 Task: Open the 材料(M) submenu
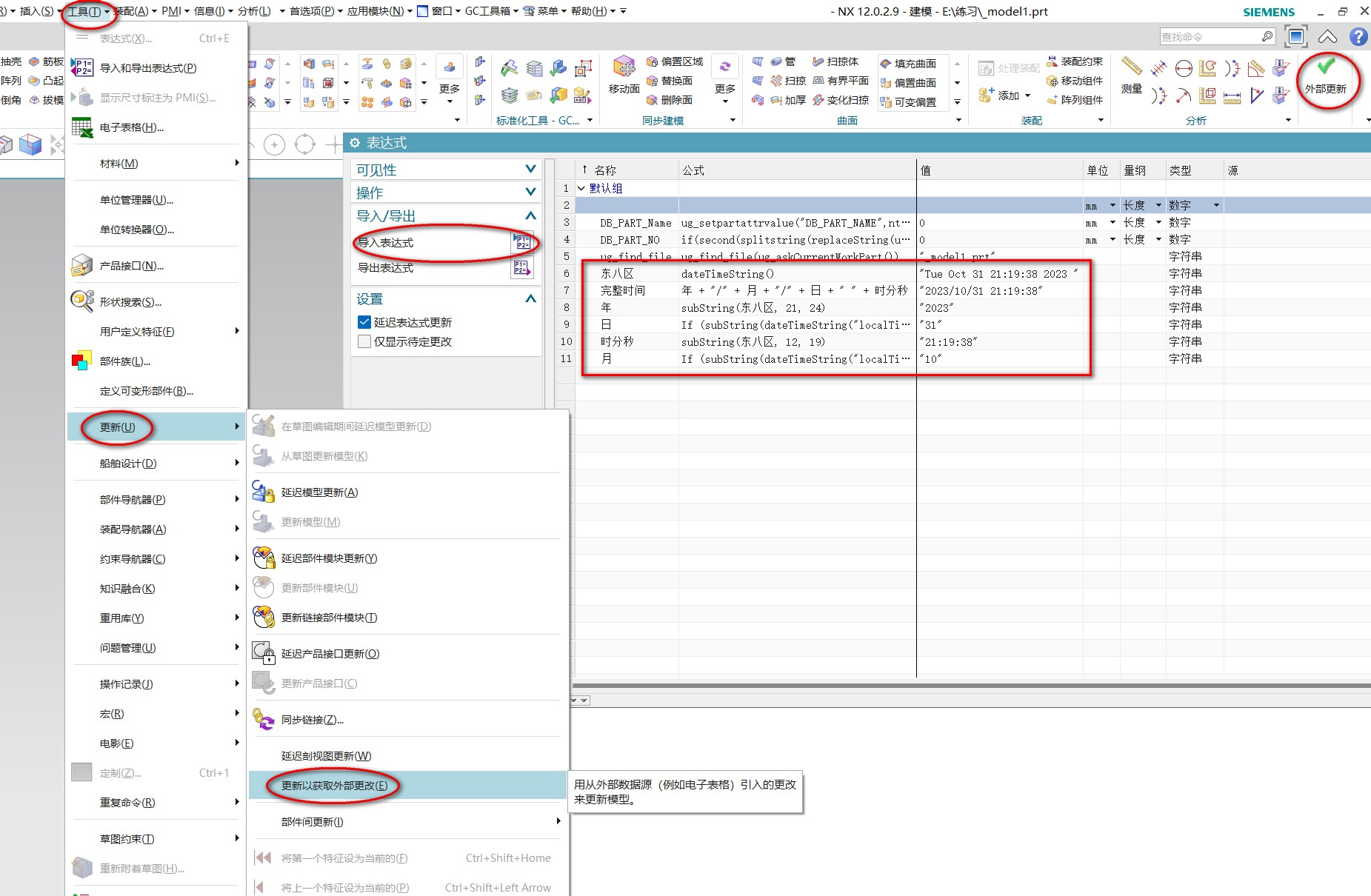point(156,164)
